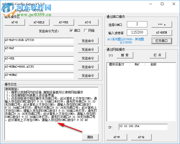The width and height of the screenshot is (180, 144).
Task: Edit the COM port number field
Action: [x=137, y=24]
